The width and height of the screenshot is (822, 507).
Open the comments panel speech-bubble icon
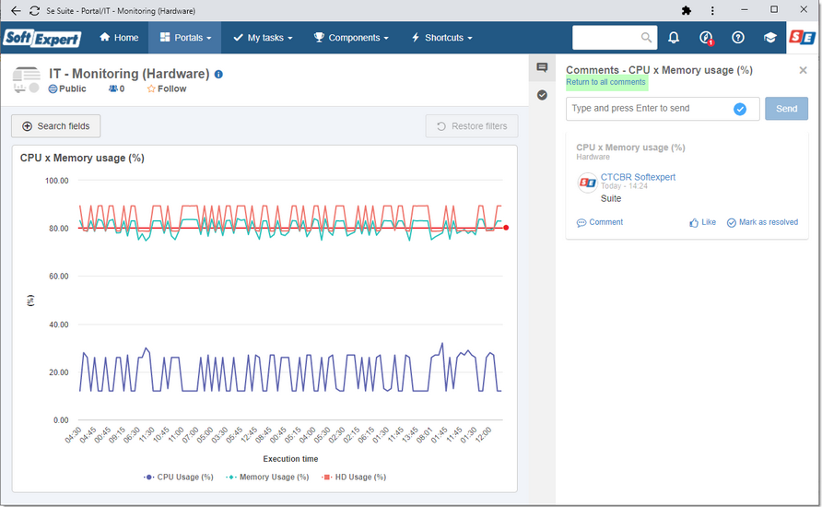pos(542,67)
